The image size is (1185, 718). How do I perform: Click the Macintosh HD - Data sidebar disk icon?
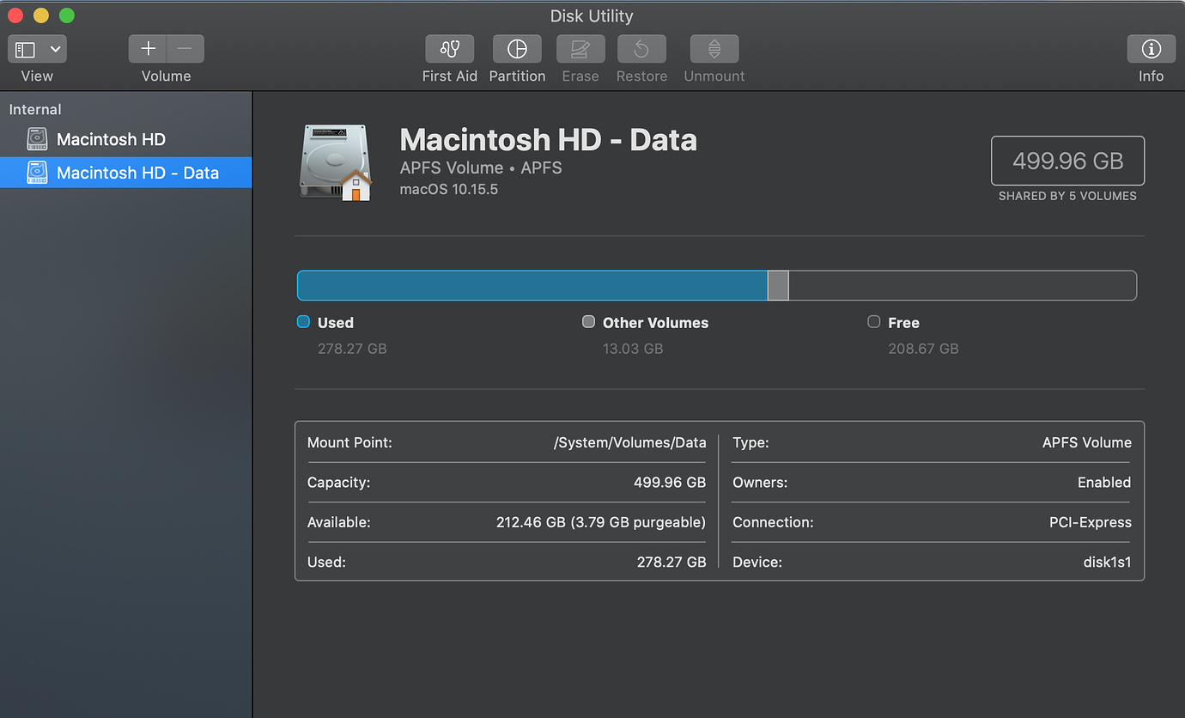point(37,173)
